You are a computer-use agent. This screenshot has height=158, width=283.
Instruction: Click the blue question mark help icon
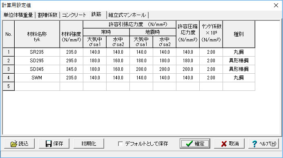(x=254, y=144)
